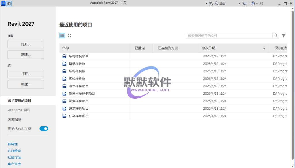Expand the dropdown arrow next to help icon
295x168 pixels.
[x=257, y=3]
